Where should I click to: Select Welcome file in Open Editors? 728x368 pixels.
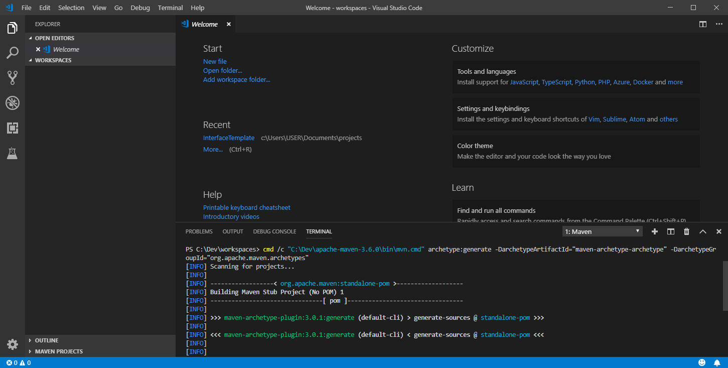point(100,49)
